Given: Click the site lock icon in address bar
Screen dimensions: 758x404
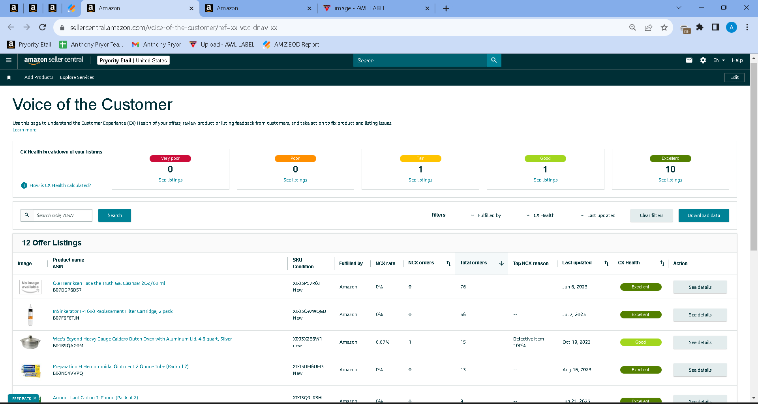Looking at the screenshot, I should tap(62, 28).
